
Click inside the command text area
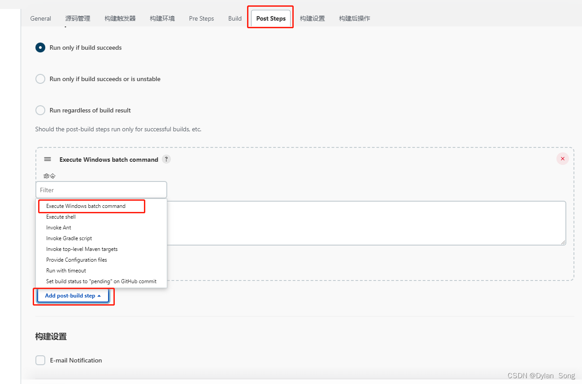(366, 223)
